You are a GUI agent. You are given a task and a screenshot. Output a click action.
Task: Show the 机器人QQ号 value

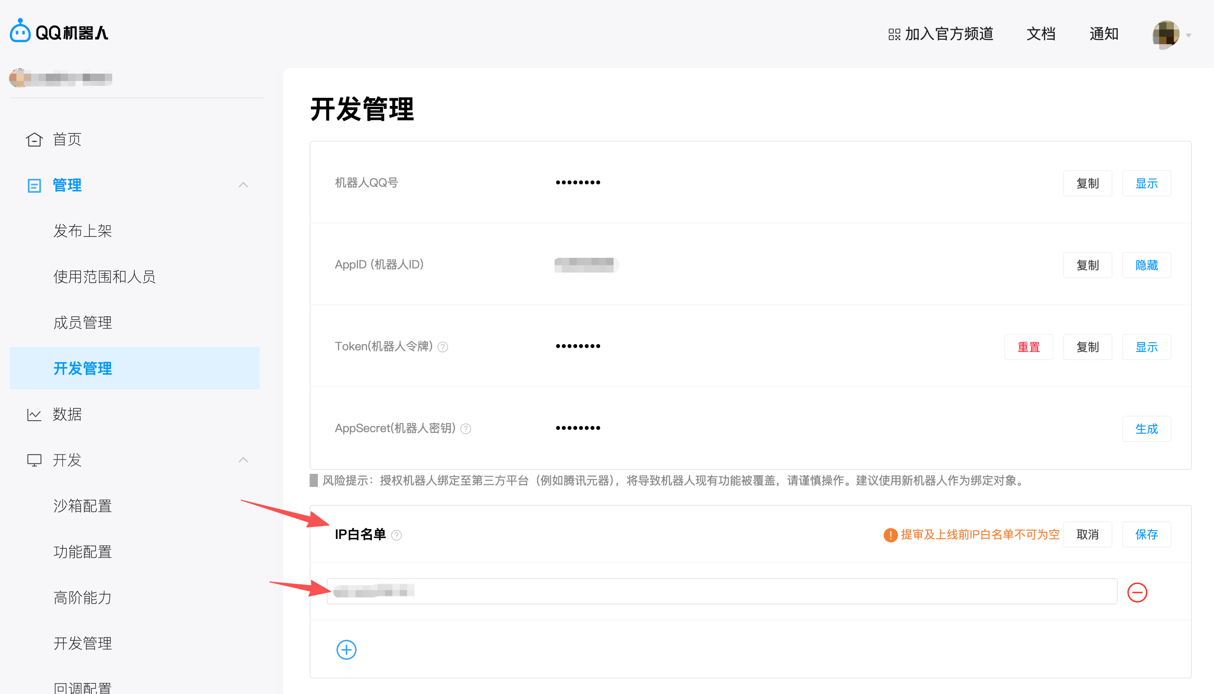click(1146, 183)
